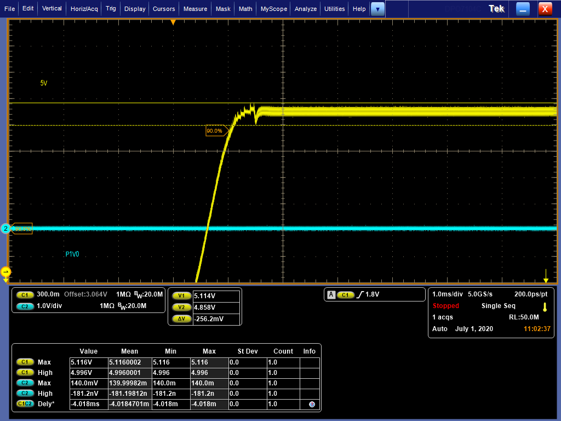Screen dimensions: 561x421
Task: Click the C1 badge in High measurement row
Action: click(25, 372)
